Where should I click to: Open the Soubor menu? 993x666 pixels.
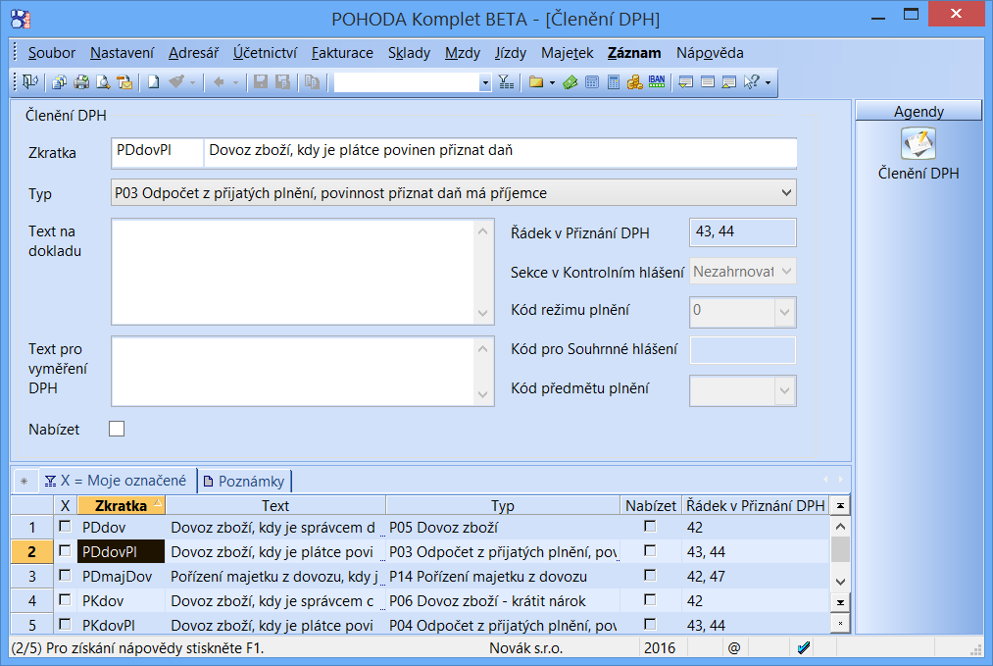click(51, 53)
